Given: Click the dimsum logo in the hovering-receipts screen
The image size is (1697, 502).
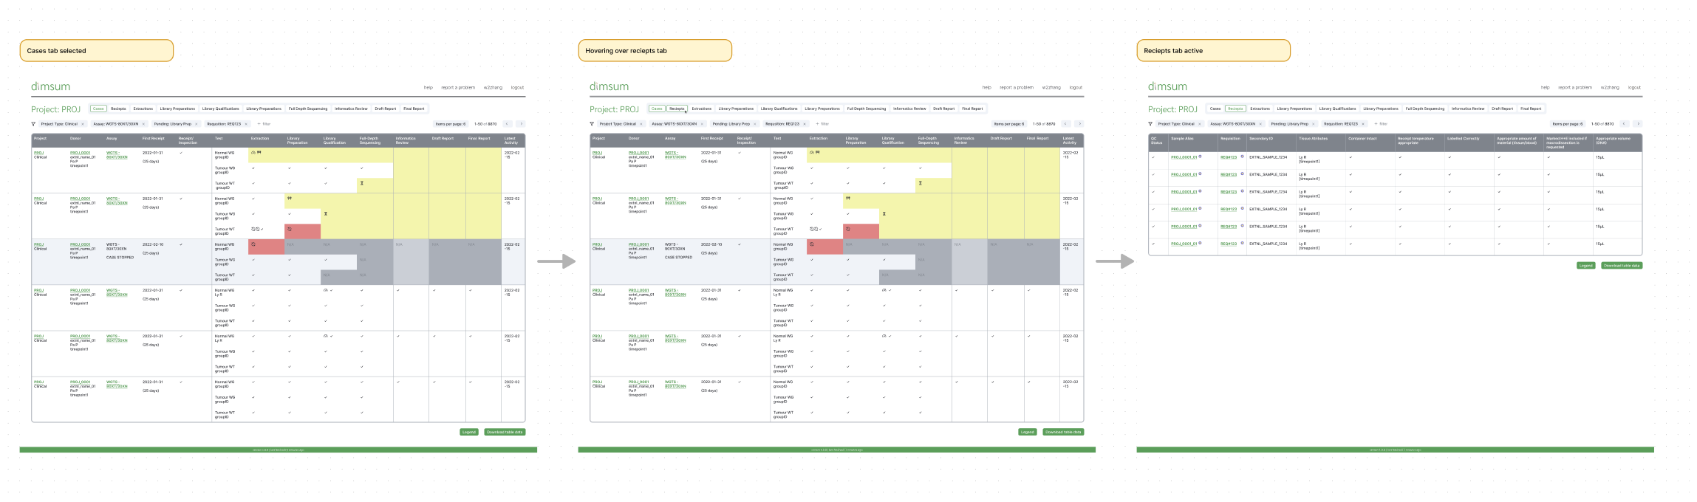Looking at the screenshot, I should (x=610, y=86).
